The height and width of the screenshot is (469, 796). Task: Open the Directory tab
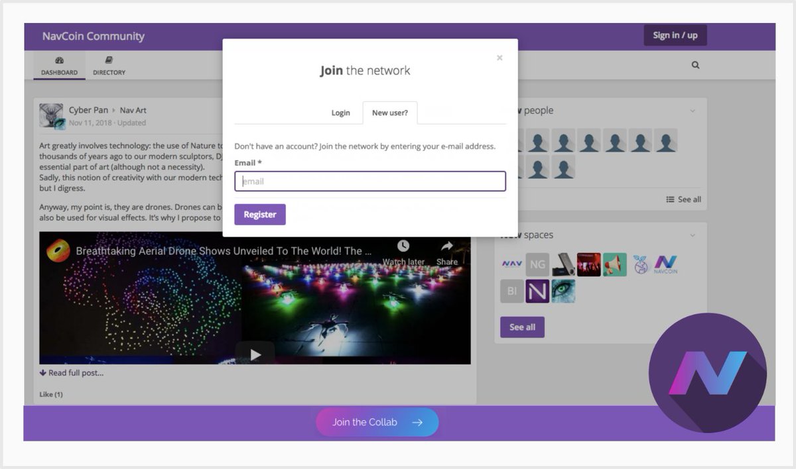coord(109,66)
